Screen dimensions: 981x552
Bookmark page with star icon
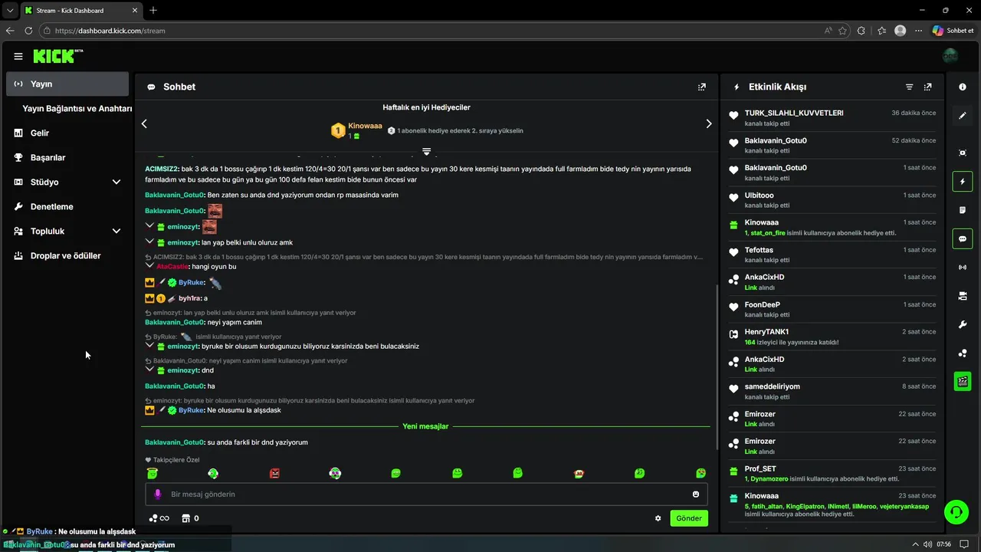pos(842,31)
